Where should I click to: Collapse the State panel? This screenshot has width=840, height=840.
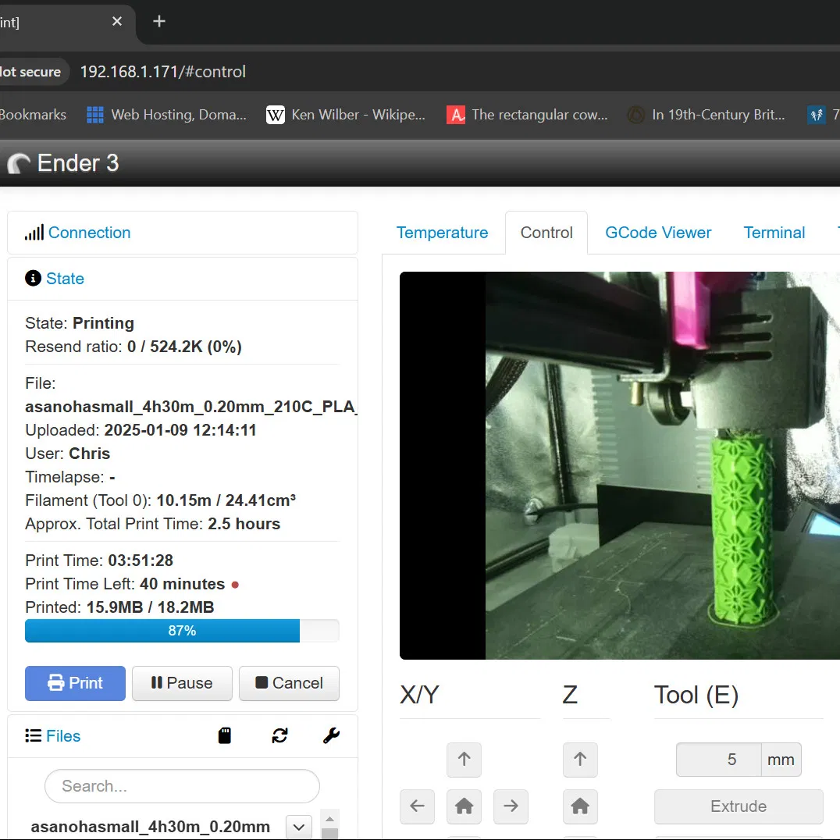pos(65,279)
